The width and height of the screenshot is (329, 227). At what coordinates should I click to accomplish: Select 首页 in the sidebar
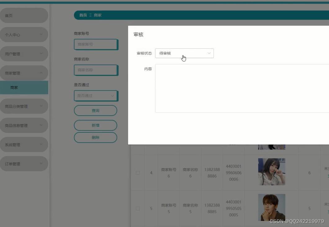coord(24,15)
